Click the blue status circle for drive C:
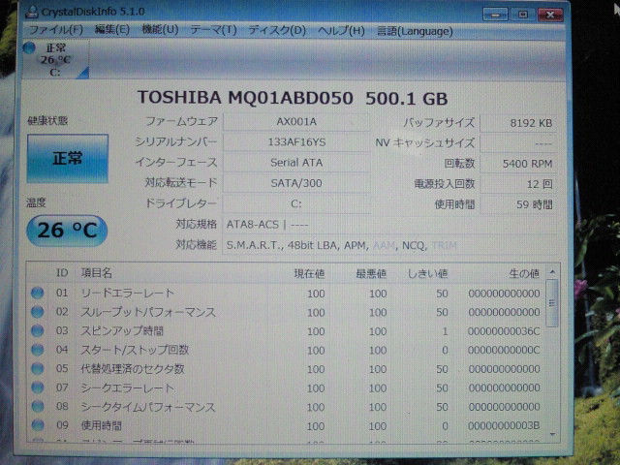The height and width of the screenshot is (465, 620). point(29,48)
